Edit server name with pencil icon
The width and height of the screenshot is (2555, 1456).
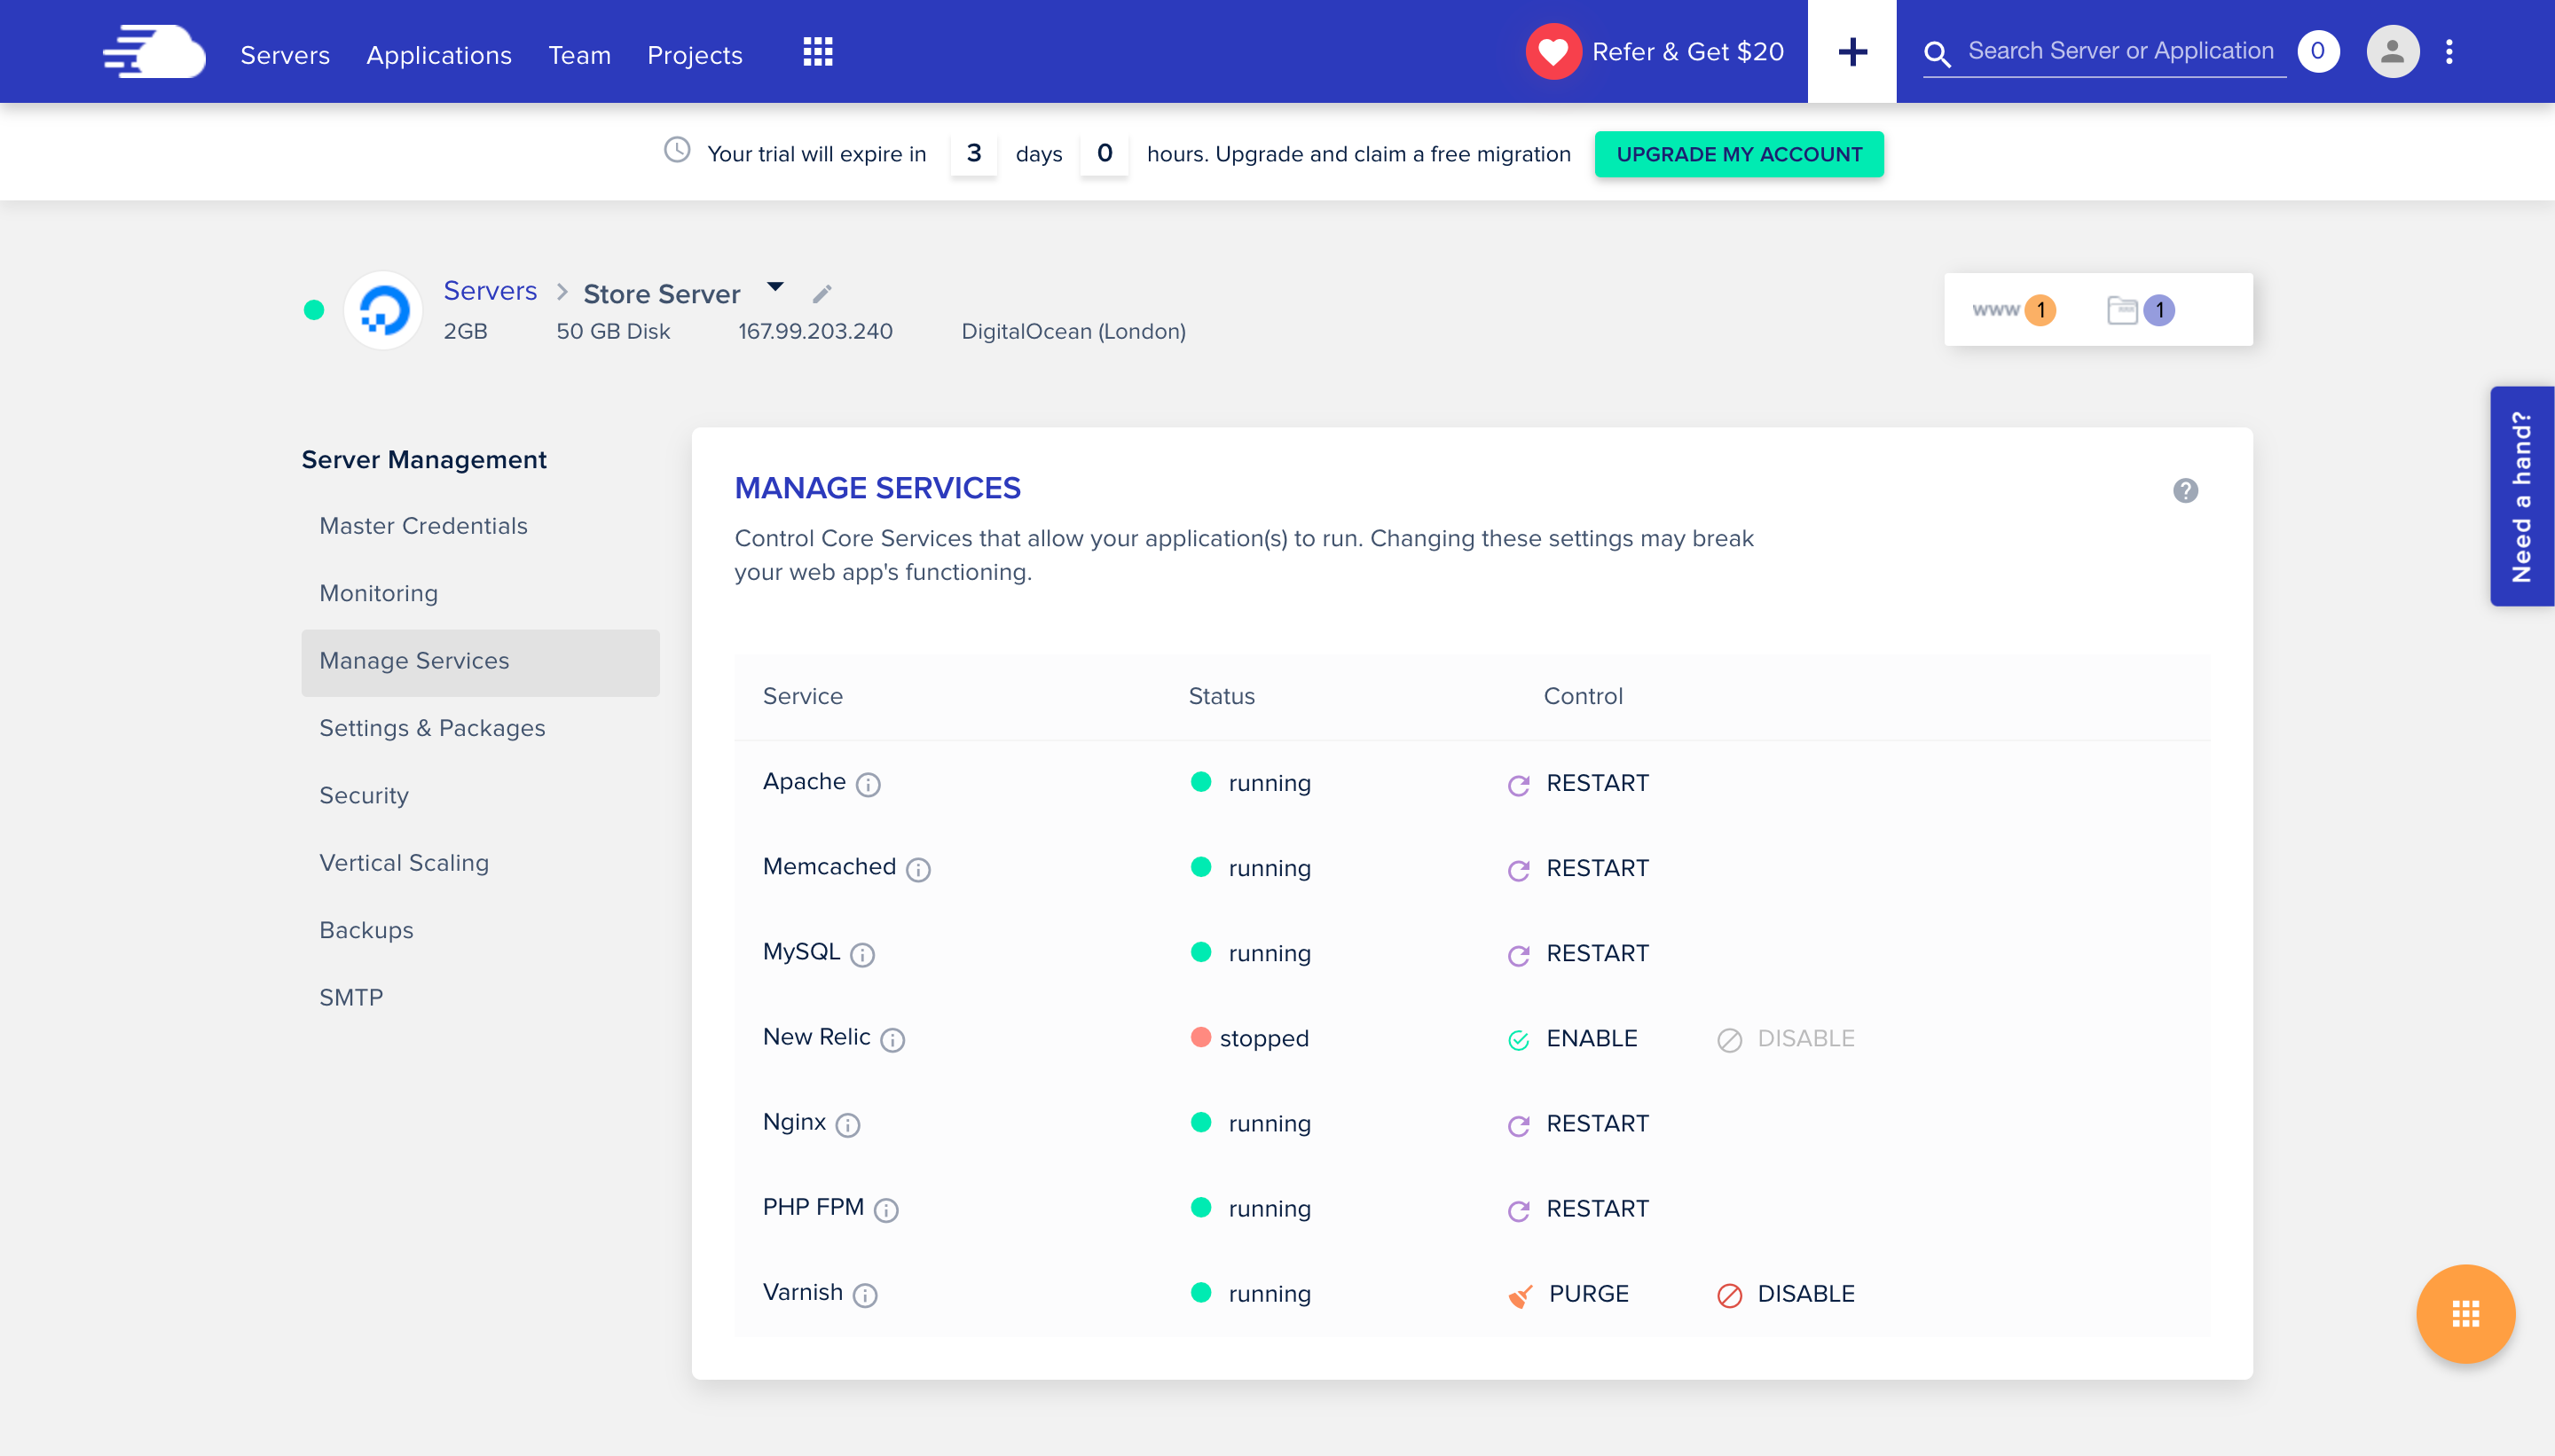coord(822,294)
